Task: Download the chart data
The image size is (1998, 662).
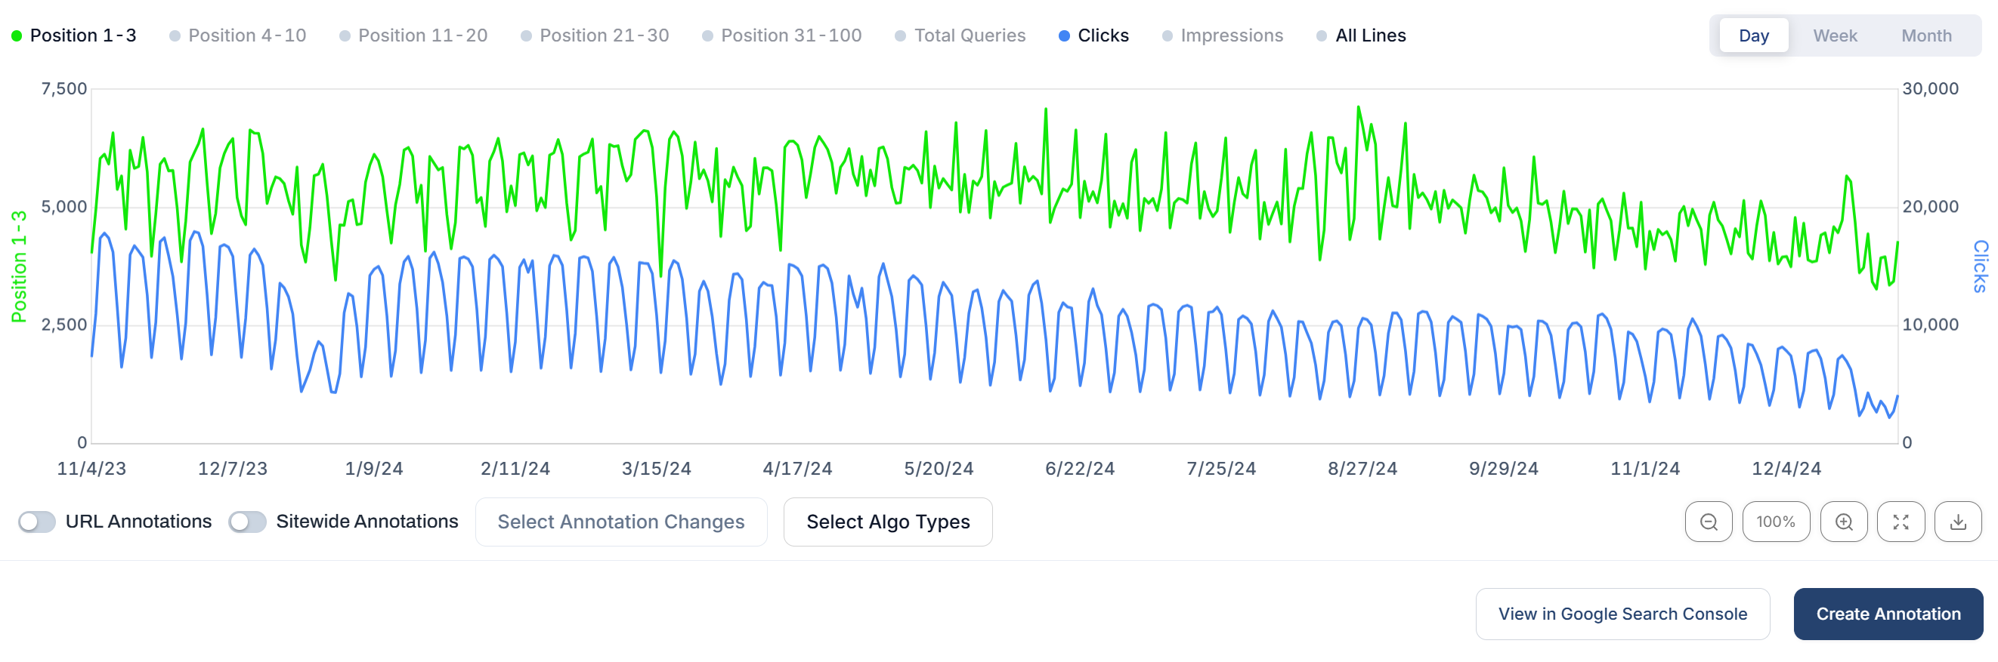Action: click(1958, 522)
